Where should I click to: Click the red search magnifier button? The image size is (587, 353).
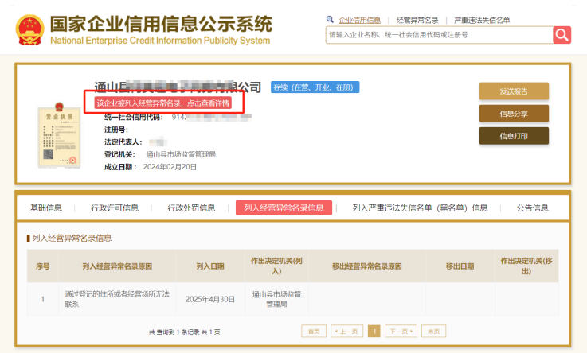tap(562, 34)
